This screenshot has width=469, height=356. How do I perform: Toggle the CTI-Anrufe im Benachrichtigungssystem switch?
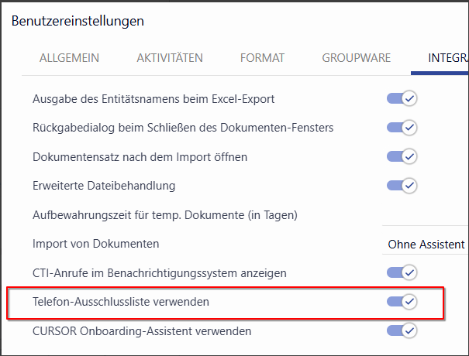(x=402, y=272)
